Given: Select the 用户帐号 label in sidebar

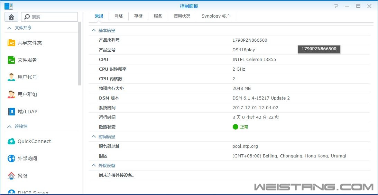Looking at the screenshot, I should [27, 77].
